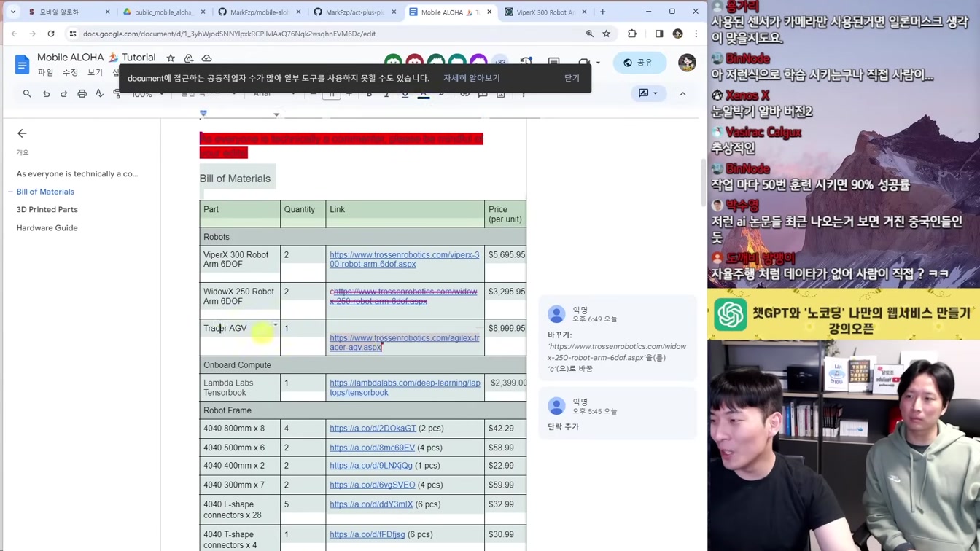Go back to previous page in Chrome

coord(15,34)
